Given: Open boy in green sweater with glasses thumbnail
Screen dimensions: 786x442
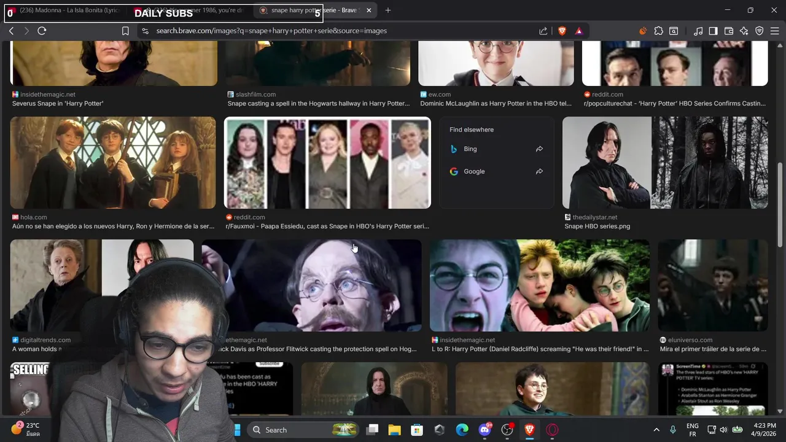Looking at the screenshot, I should (x=552, y=389).
